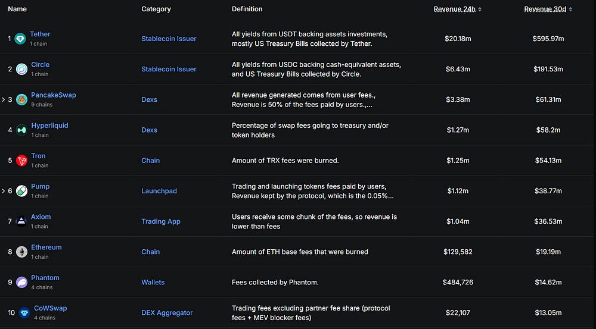Viewport: 596px width, 329px height.
Task: Click the Tether logo icon
Action: tap(20, 39)
